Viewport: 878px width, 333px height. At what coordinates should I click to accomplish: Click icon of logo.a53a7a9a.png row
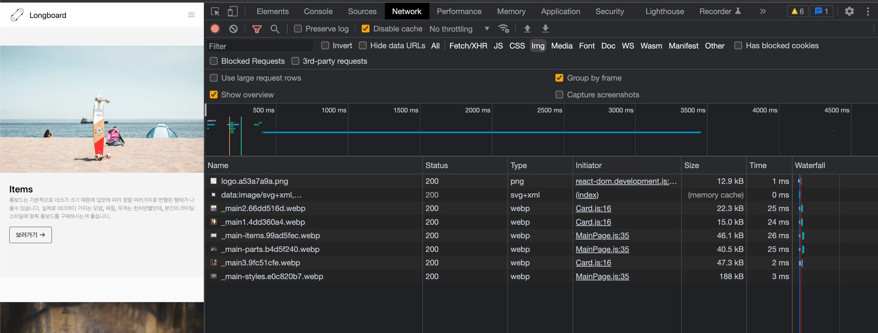point(213,181)
